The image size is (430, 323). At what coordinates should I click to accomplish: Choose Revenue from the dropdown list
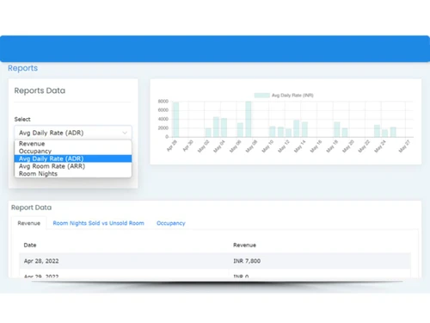pyautogui.click(x=73, y=144)
